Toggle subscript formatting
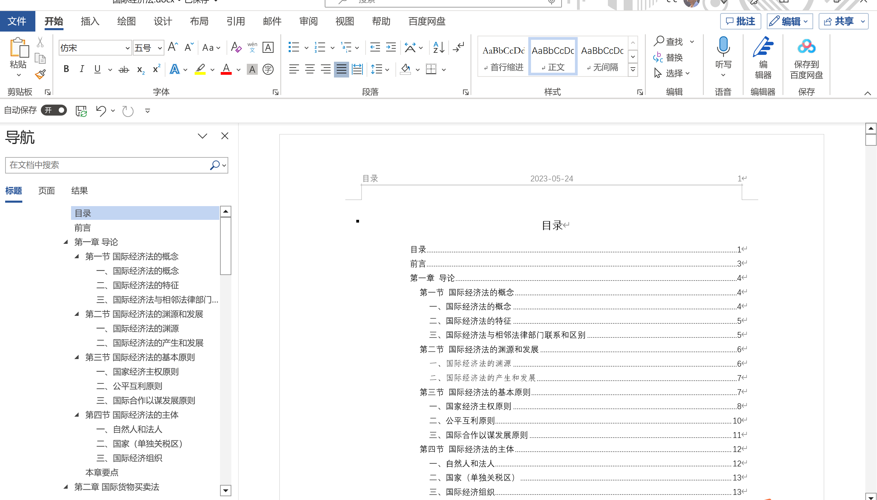The width and height of the screenshot is (877, 500). [140, 70]
